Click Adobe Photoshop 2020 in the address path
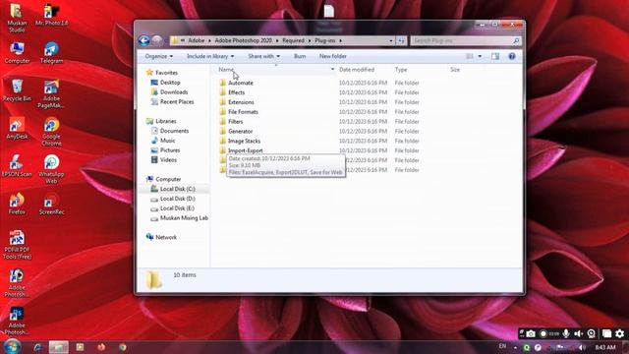 click(243, 40)
